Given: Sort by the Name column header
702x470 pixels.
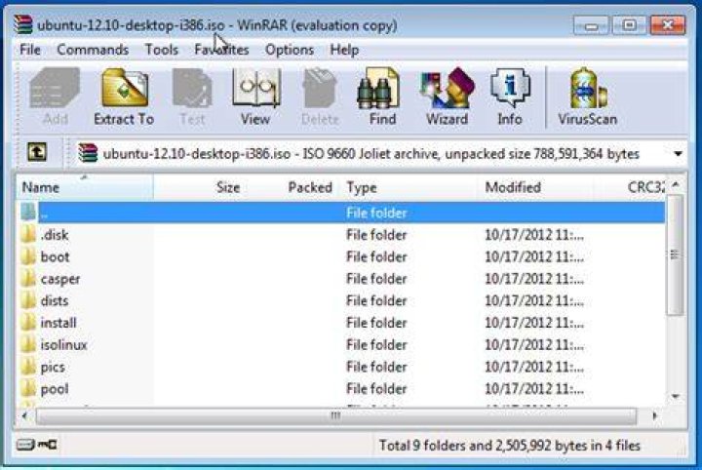Looking at the screenshot, I should click(x=85, y=187).
